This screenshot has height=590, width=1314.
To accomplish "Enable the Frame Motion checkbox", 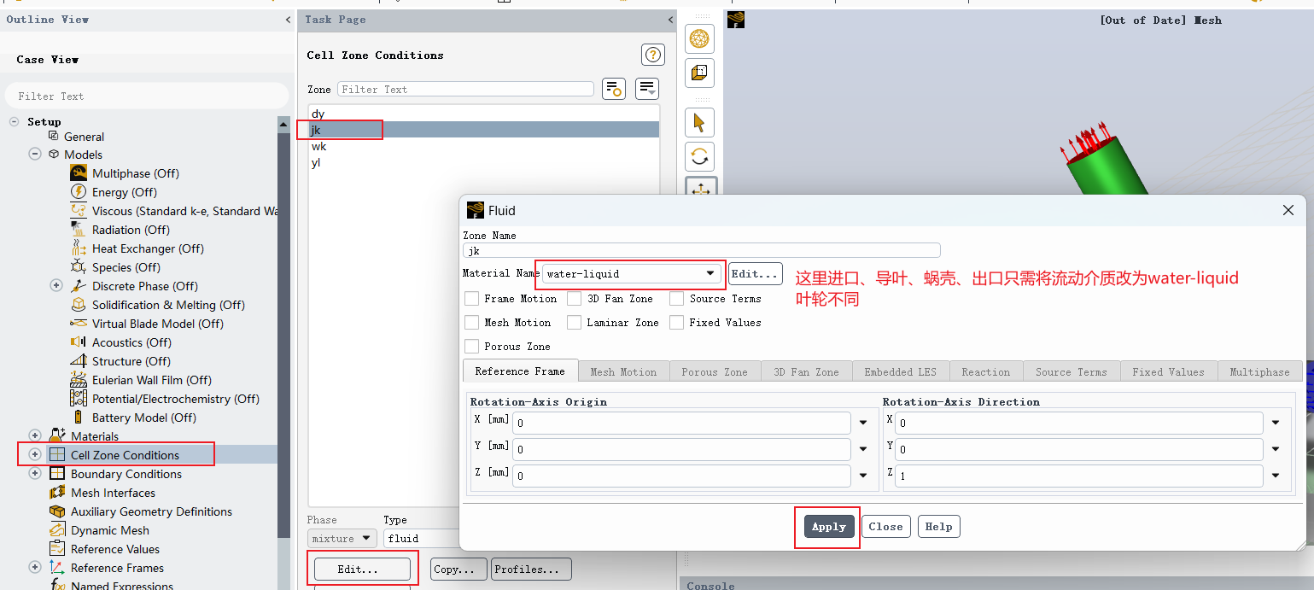I will [x=471, y=299].
